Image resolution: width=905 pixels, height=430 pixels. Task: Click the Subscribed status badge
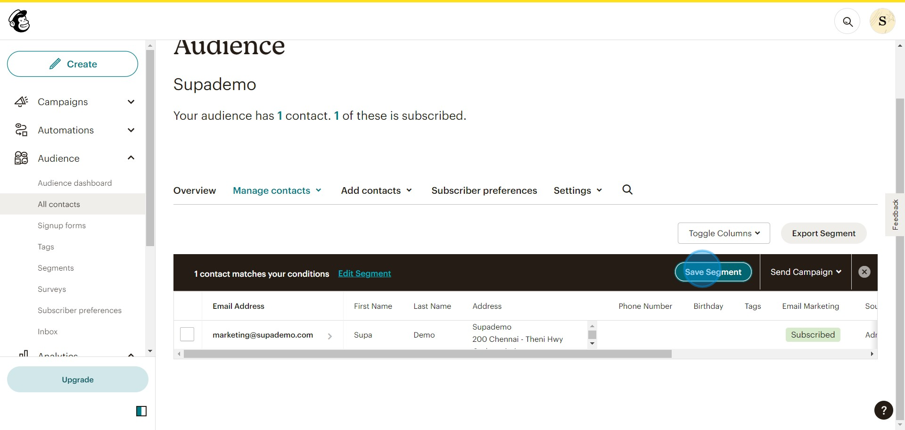click(813, 335)
